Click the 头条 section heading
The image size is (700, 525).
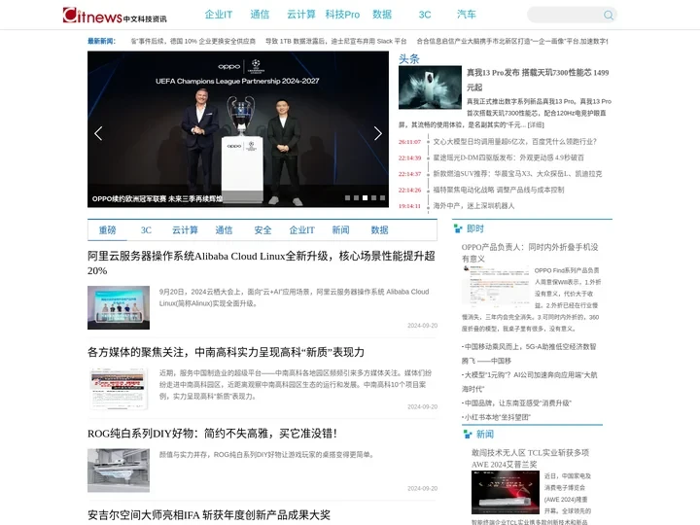409,59
